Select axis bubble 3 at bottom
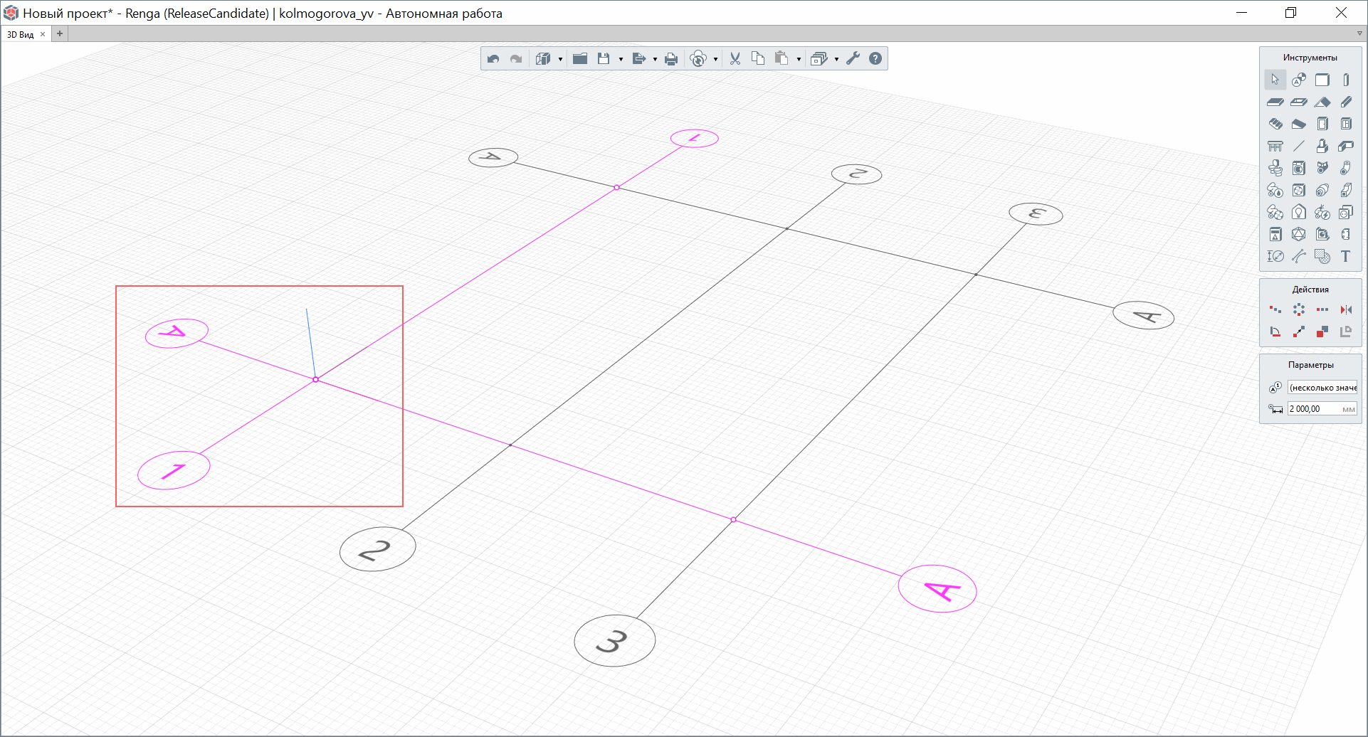 pyautogui.click(x=614, y=640)
